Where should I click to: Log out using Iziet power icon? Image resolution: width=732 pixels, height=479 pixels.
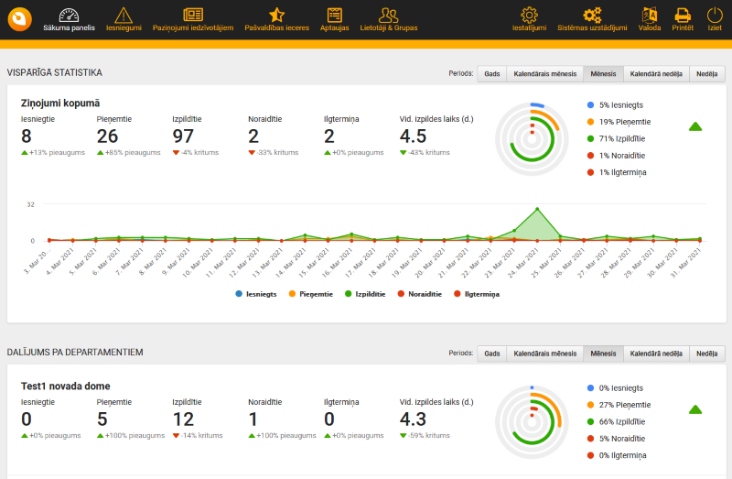click(x=715, y=15)
